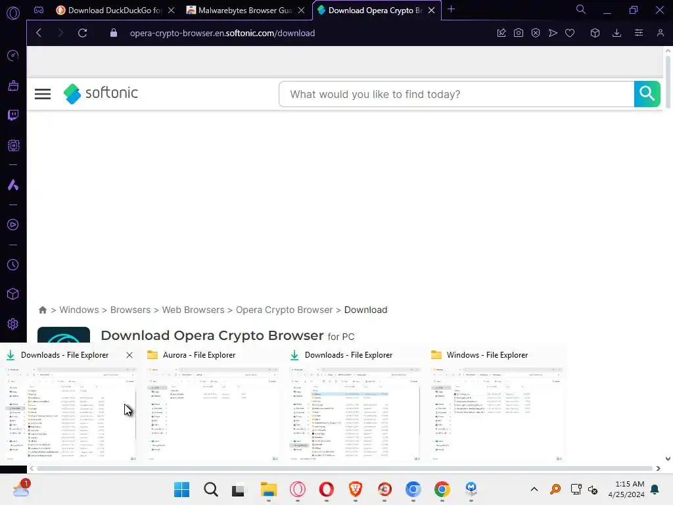Viewport: 673px width, 505px height.
Task: Click the Softonic logo
Action: [101, 93]
